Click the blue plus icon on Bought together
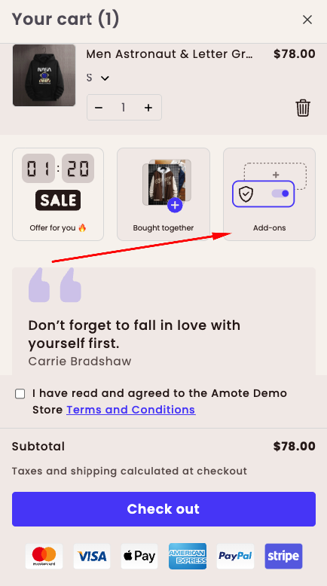The height and width of the screenshot is (586, 327). point(175,205)
